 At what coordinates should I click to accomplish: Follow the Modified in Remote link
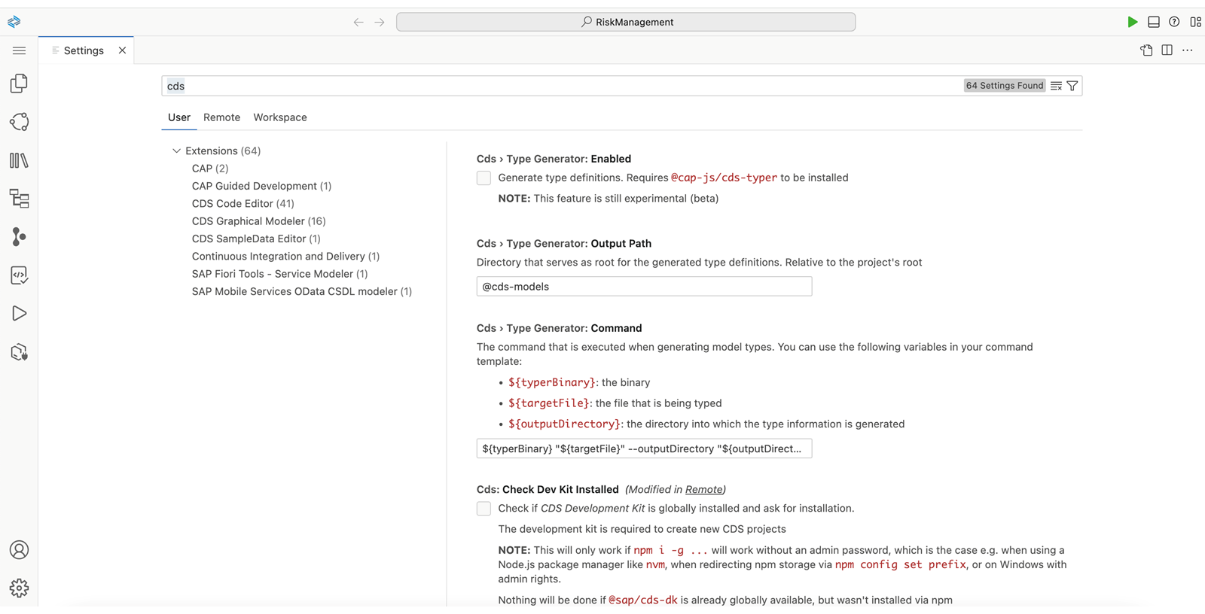[704, 489]
